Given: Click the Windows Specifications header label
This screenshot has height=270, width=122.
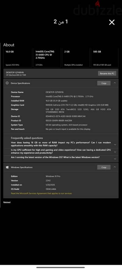Looking at the screenshot, I should [x=22, y=167].
